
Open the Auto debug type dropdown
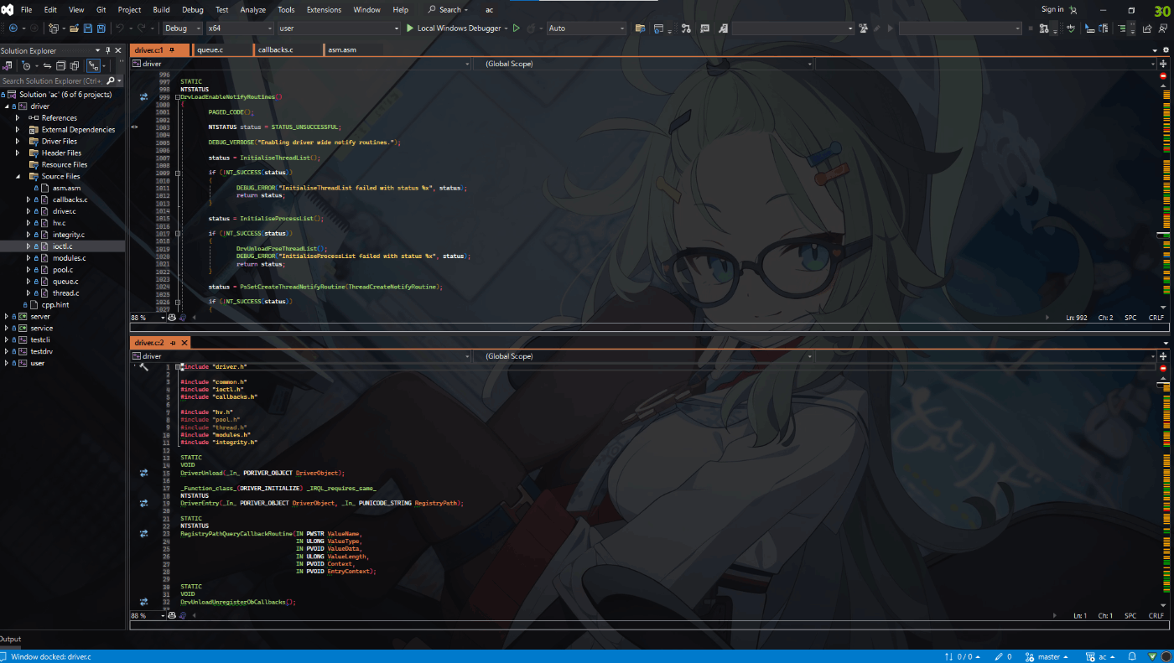click(586, 28)
